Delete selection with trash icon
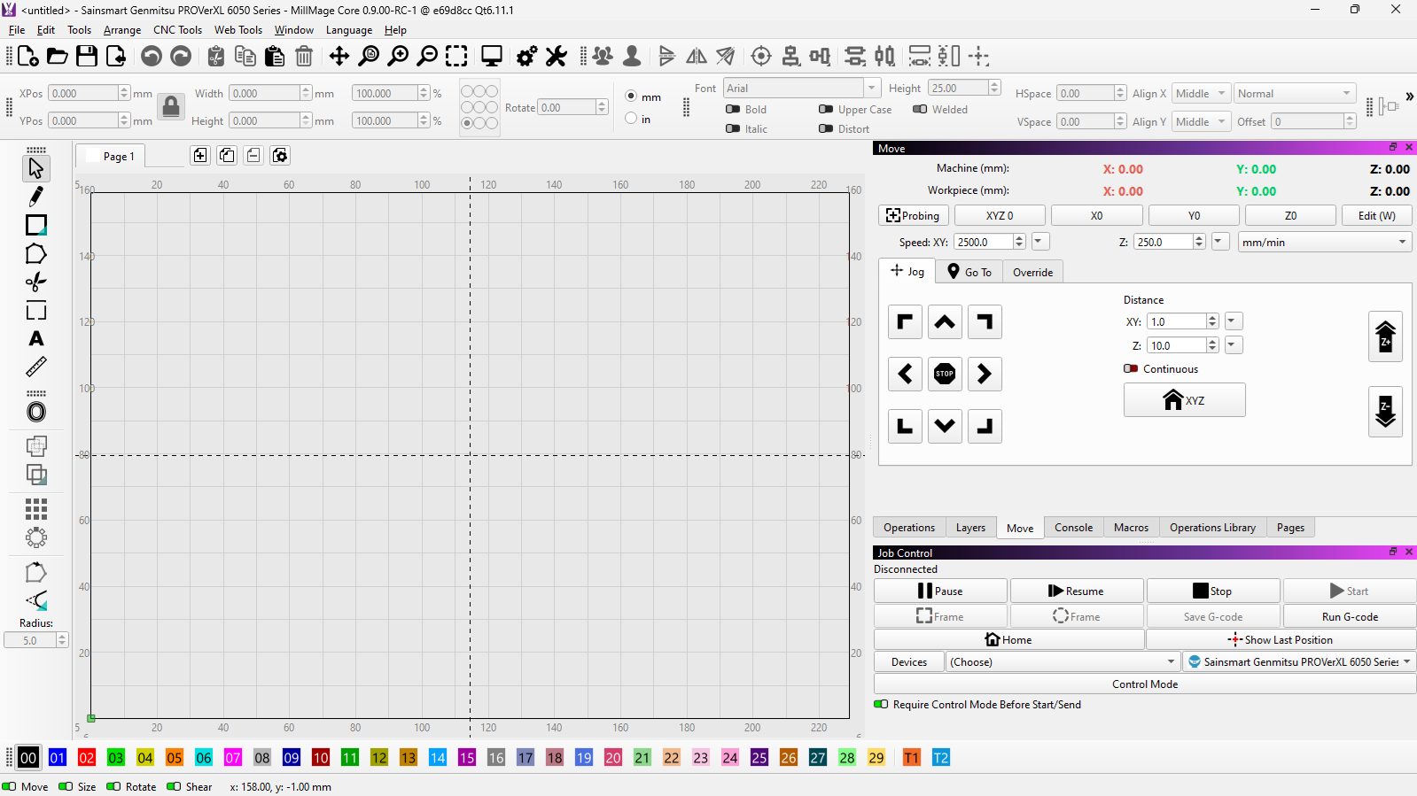1417x796 pixels. tap(304, 57)
